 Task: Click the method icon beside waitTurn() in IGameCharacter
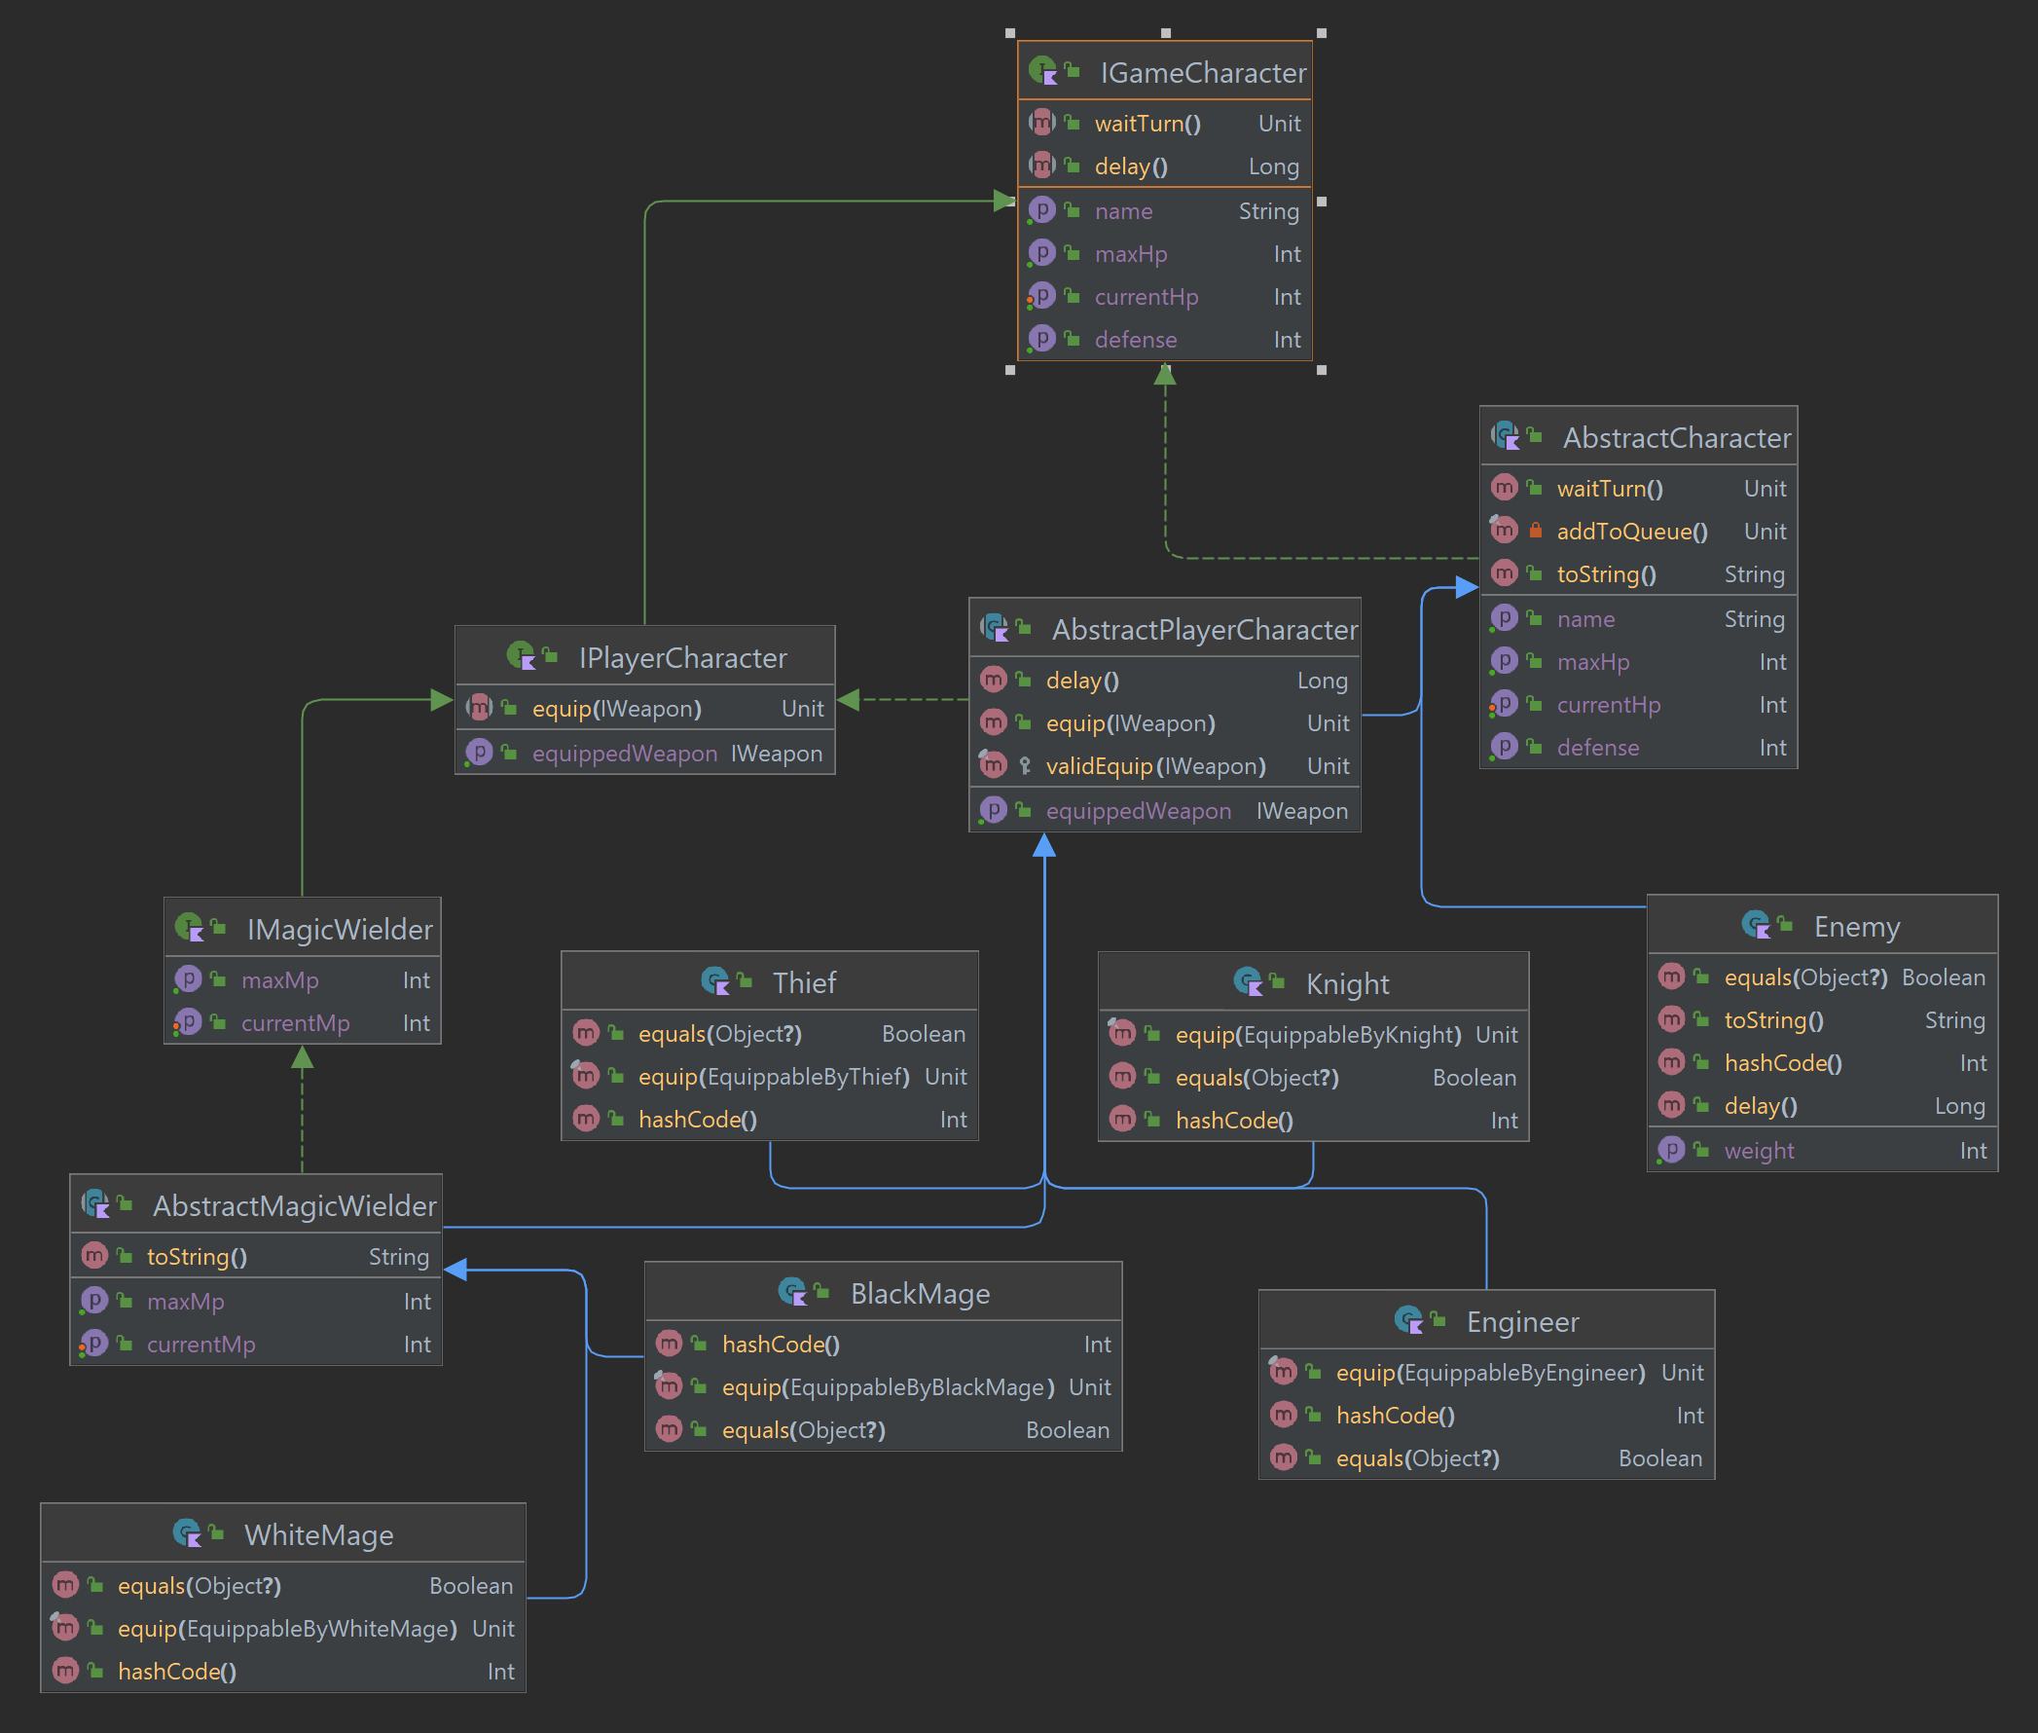tap(1042, 123)
